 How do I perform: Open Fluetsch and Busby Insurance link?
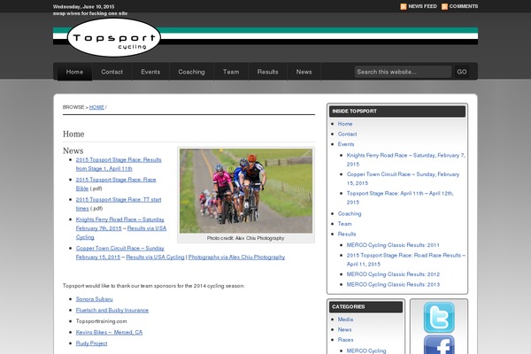pyautogui.click(x=112, y=311)
